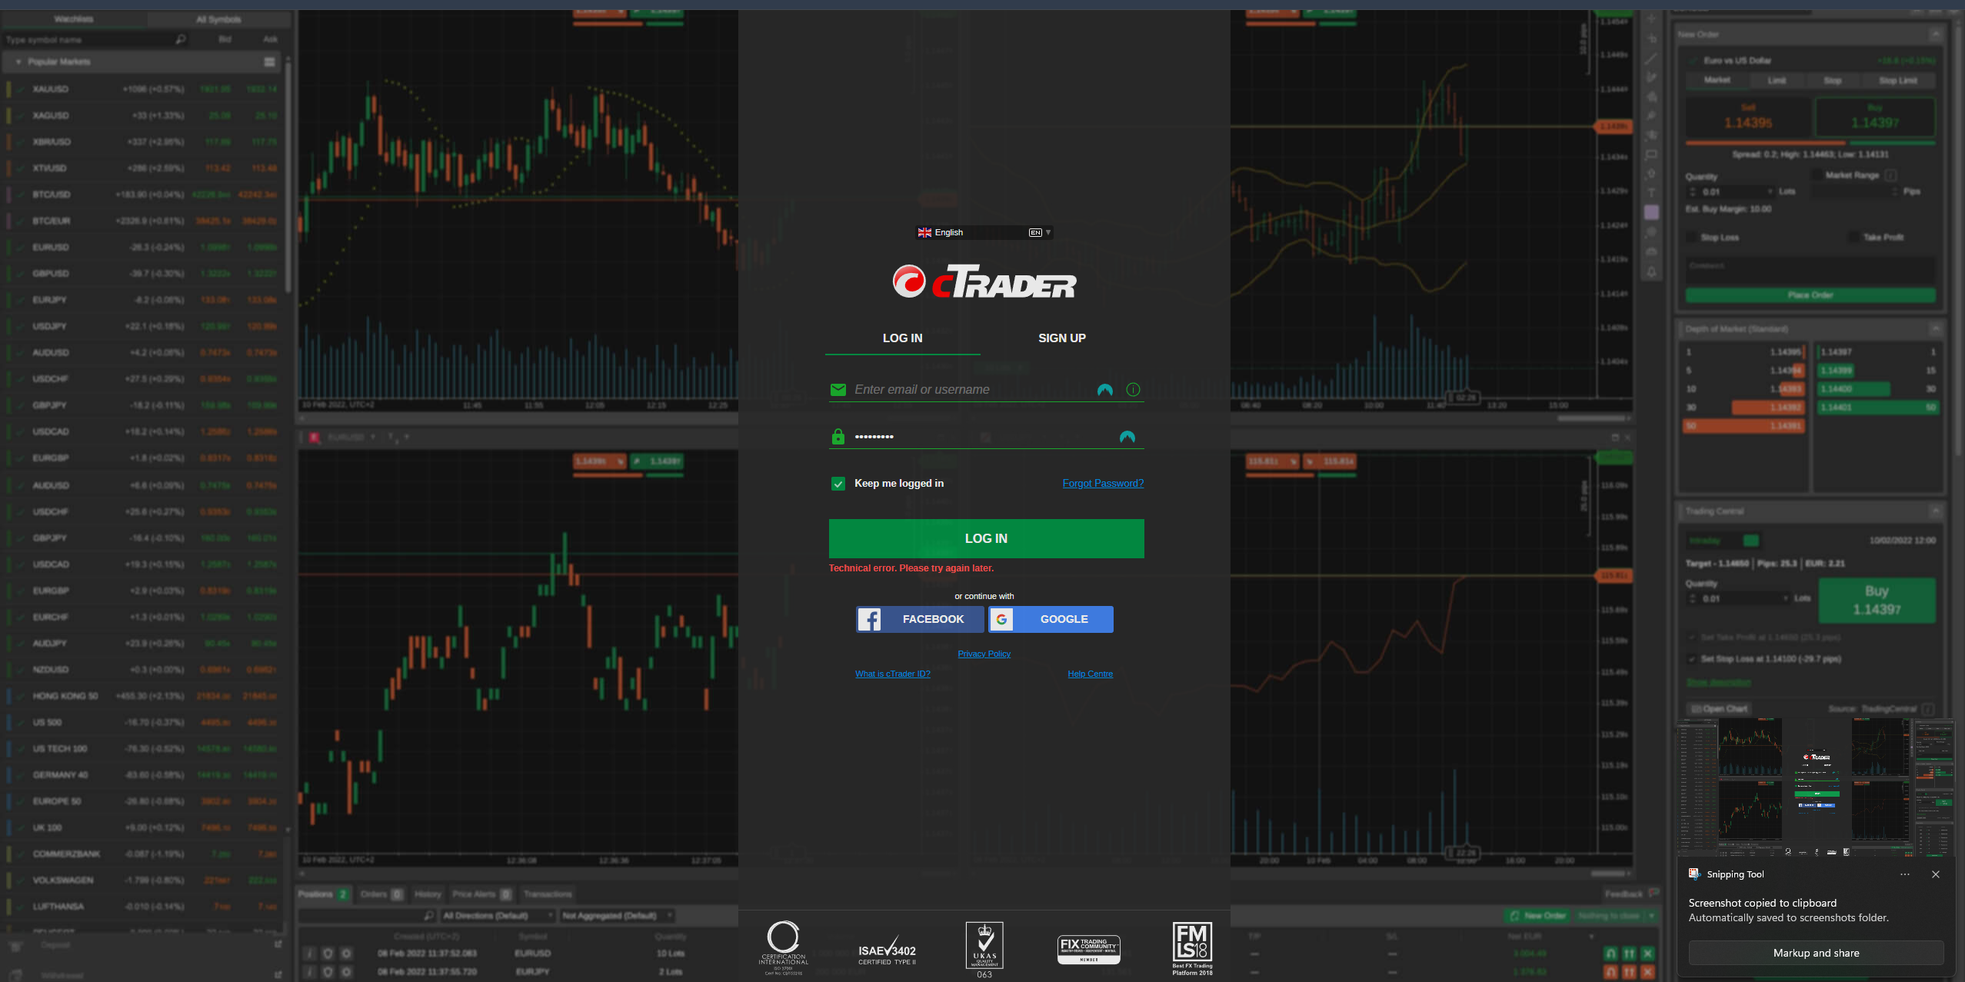The width and height of the screenshot is (1965, 982).
Task: Click Markup and share button
Action: 1816,953
